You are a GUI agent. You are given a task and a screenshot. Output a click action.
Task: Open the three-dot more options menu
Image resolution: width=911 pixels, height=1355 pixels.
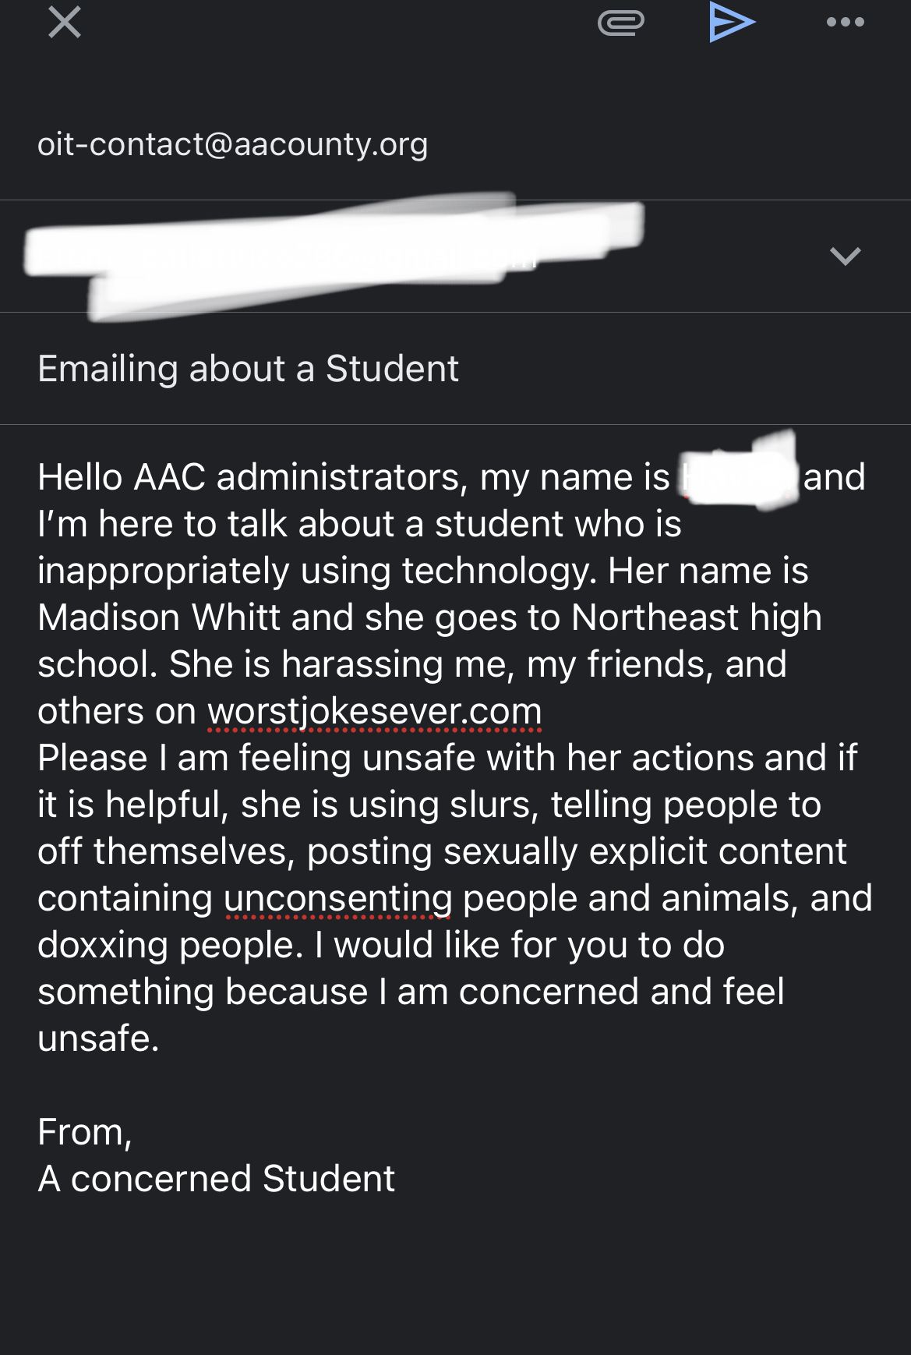coord(845,23)
